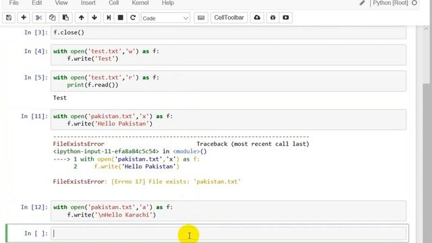Image resolution: width=432 pixels, height=243 pixels.
Task: Restart the kernel with the circular arrow
Action: (x=133, y=18)
